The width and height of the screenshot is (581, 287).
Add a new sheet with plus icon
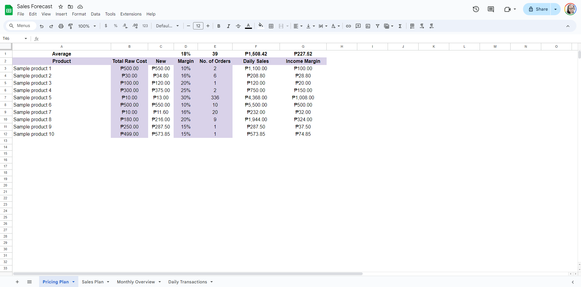click(17, 282)
